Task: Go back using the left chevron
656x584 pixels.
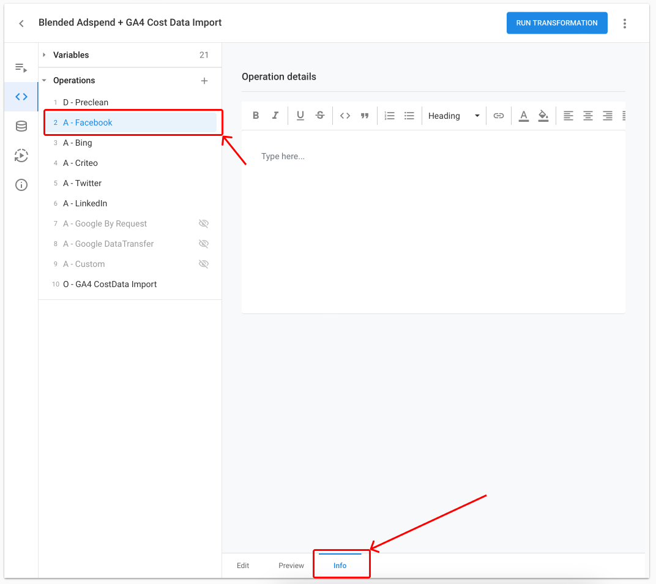Action: pyautogui.click(x=21, y=23)
